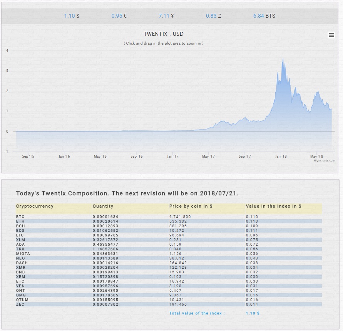
Task: Click BCH price 881.296
Action: (178, 226)
